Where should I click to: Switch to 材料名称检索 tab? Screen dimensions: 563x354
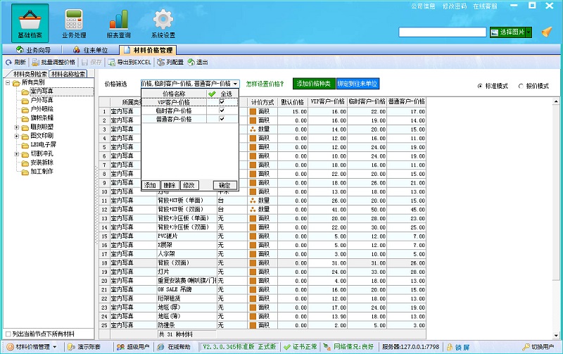click(68, 73)
